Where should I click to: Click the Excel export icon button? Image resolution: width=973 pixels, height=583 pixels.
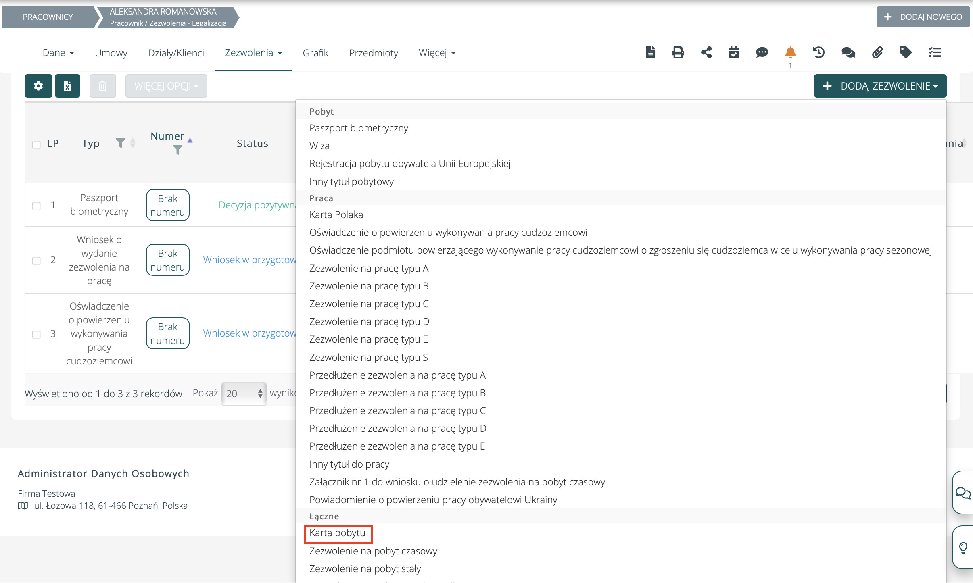tap(67, 86)
